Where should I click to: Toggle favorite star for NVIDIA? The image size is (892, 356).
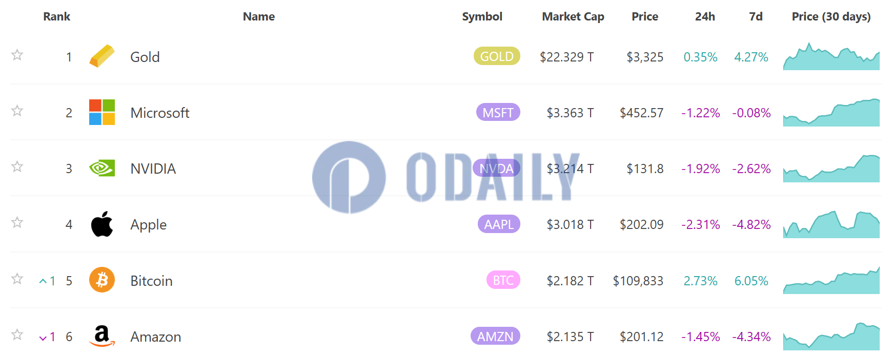click(17, 166)
